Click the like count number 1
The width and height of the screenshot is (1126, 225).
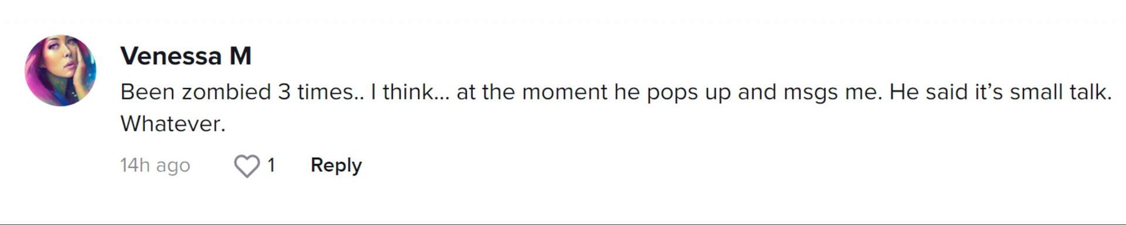tap(271, 165)
